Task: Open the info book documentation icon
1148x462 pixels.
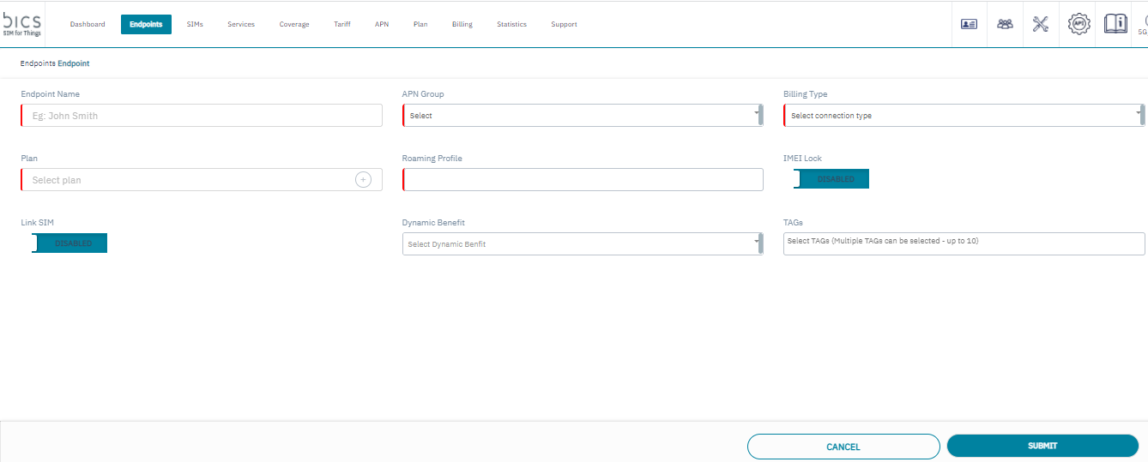Action: pyautogui.click(x=1115, y=24)
